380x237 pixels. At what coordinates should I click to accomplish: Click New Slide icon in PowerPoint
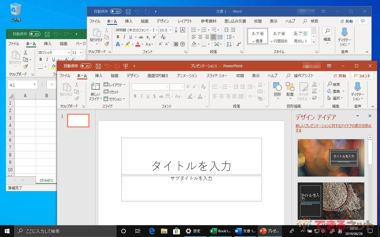(x=95, y=87)
